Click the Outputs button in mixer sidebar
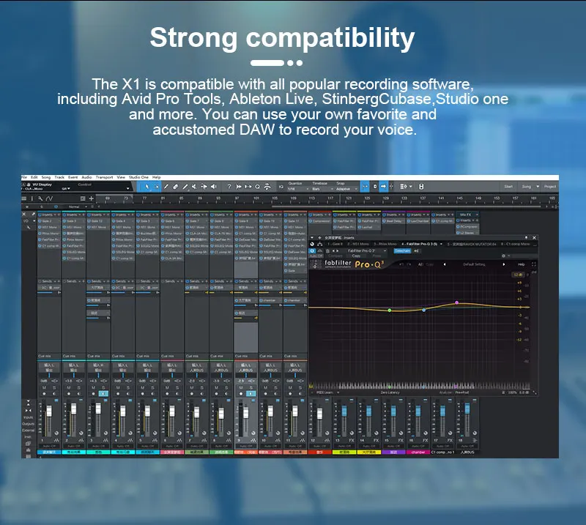 28,424
